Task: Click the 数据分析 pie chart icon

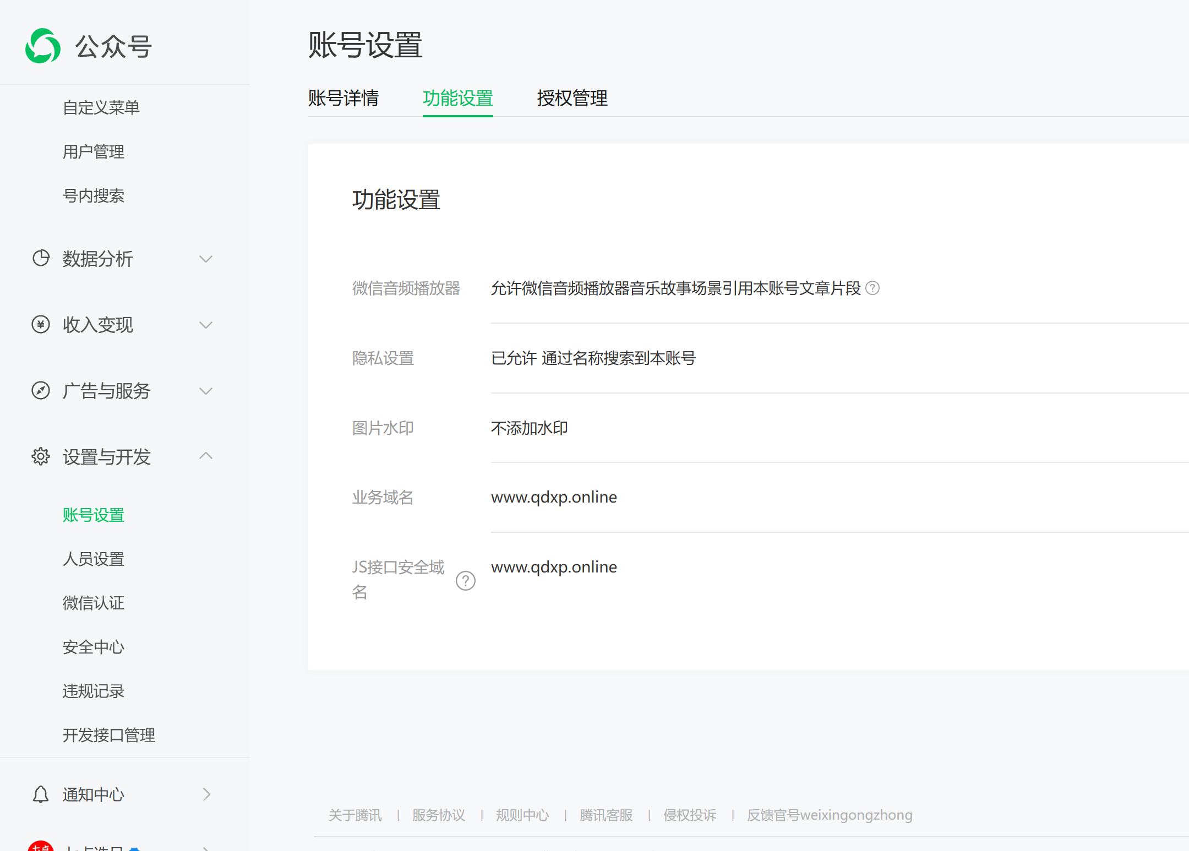Action: 41,258
